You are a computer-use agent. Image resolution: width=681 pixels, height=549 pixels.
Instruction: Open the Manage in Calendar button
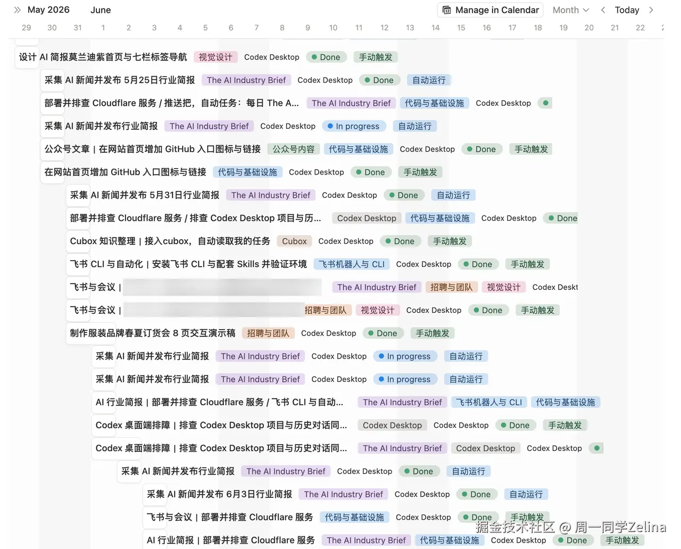click(x=491, y=10)
